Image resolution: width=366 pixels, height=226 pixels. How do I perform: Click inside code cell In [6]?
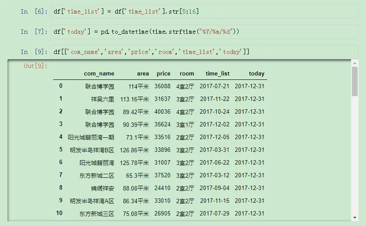pyautogui.click(x=204, y=11)
